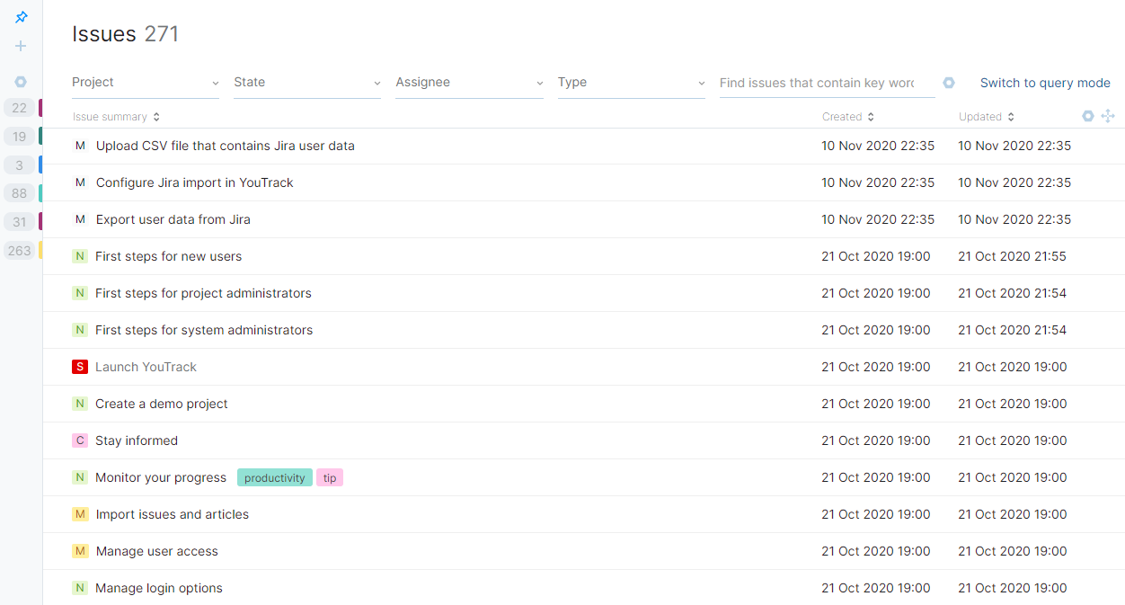Click the expand arrows icon above the list
Image resolution: width=1125 pixels, height=605 pixels.
1108,116
